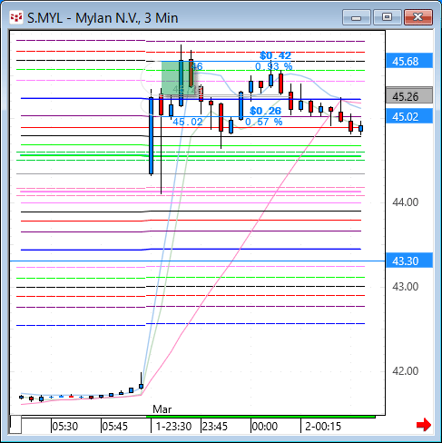Click the 23:45 time axis label

[x=215, y=427]
